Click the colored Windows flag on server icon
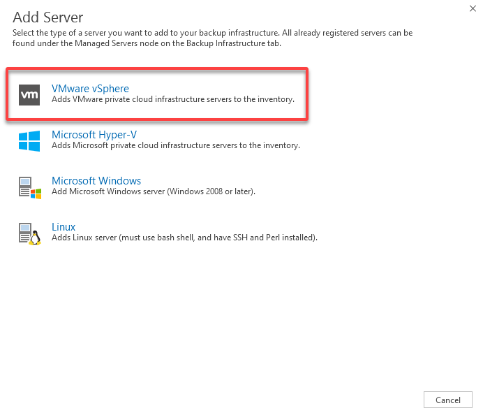 click(x=36, y=194)
